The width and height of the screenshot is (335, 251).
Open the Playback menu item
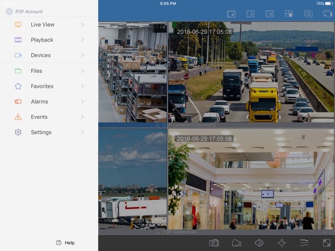click(x=49, y=40)
